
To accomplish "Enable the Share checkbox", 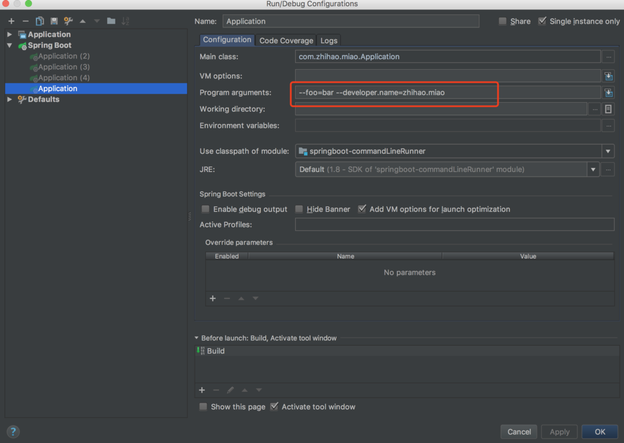I will pyautogui.click(x=501, y=21).
